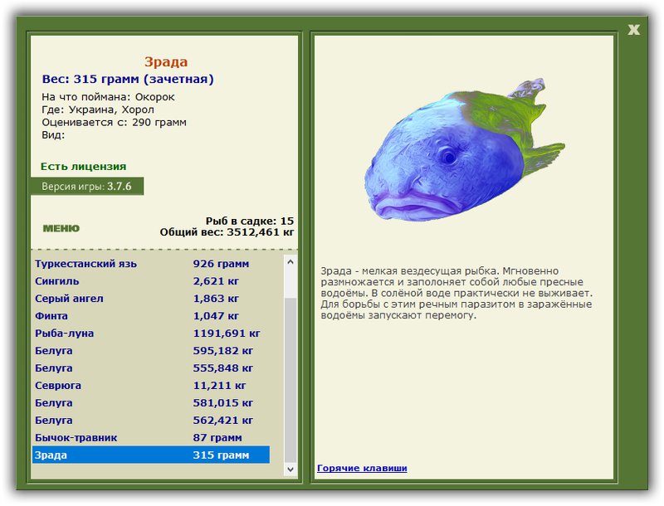Select the Рыба-луна row
This screenshot has width=664, height=506.
click(x=151, y=333)
